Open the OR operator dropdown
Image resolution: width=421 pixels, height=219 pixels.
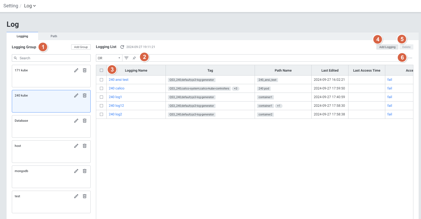tap(109, 58)
